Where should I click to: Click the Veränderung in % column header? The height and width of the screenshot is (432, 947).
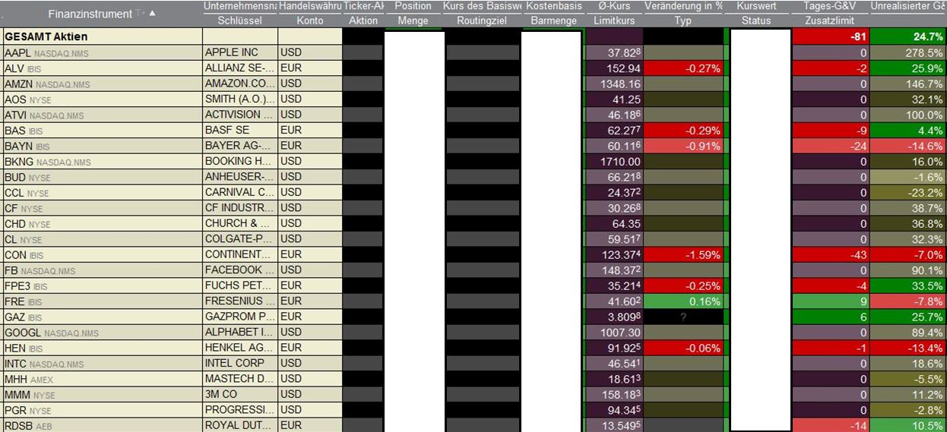(683, 6)
